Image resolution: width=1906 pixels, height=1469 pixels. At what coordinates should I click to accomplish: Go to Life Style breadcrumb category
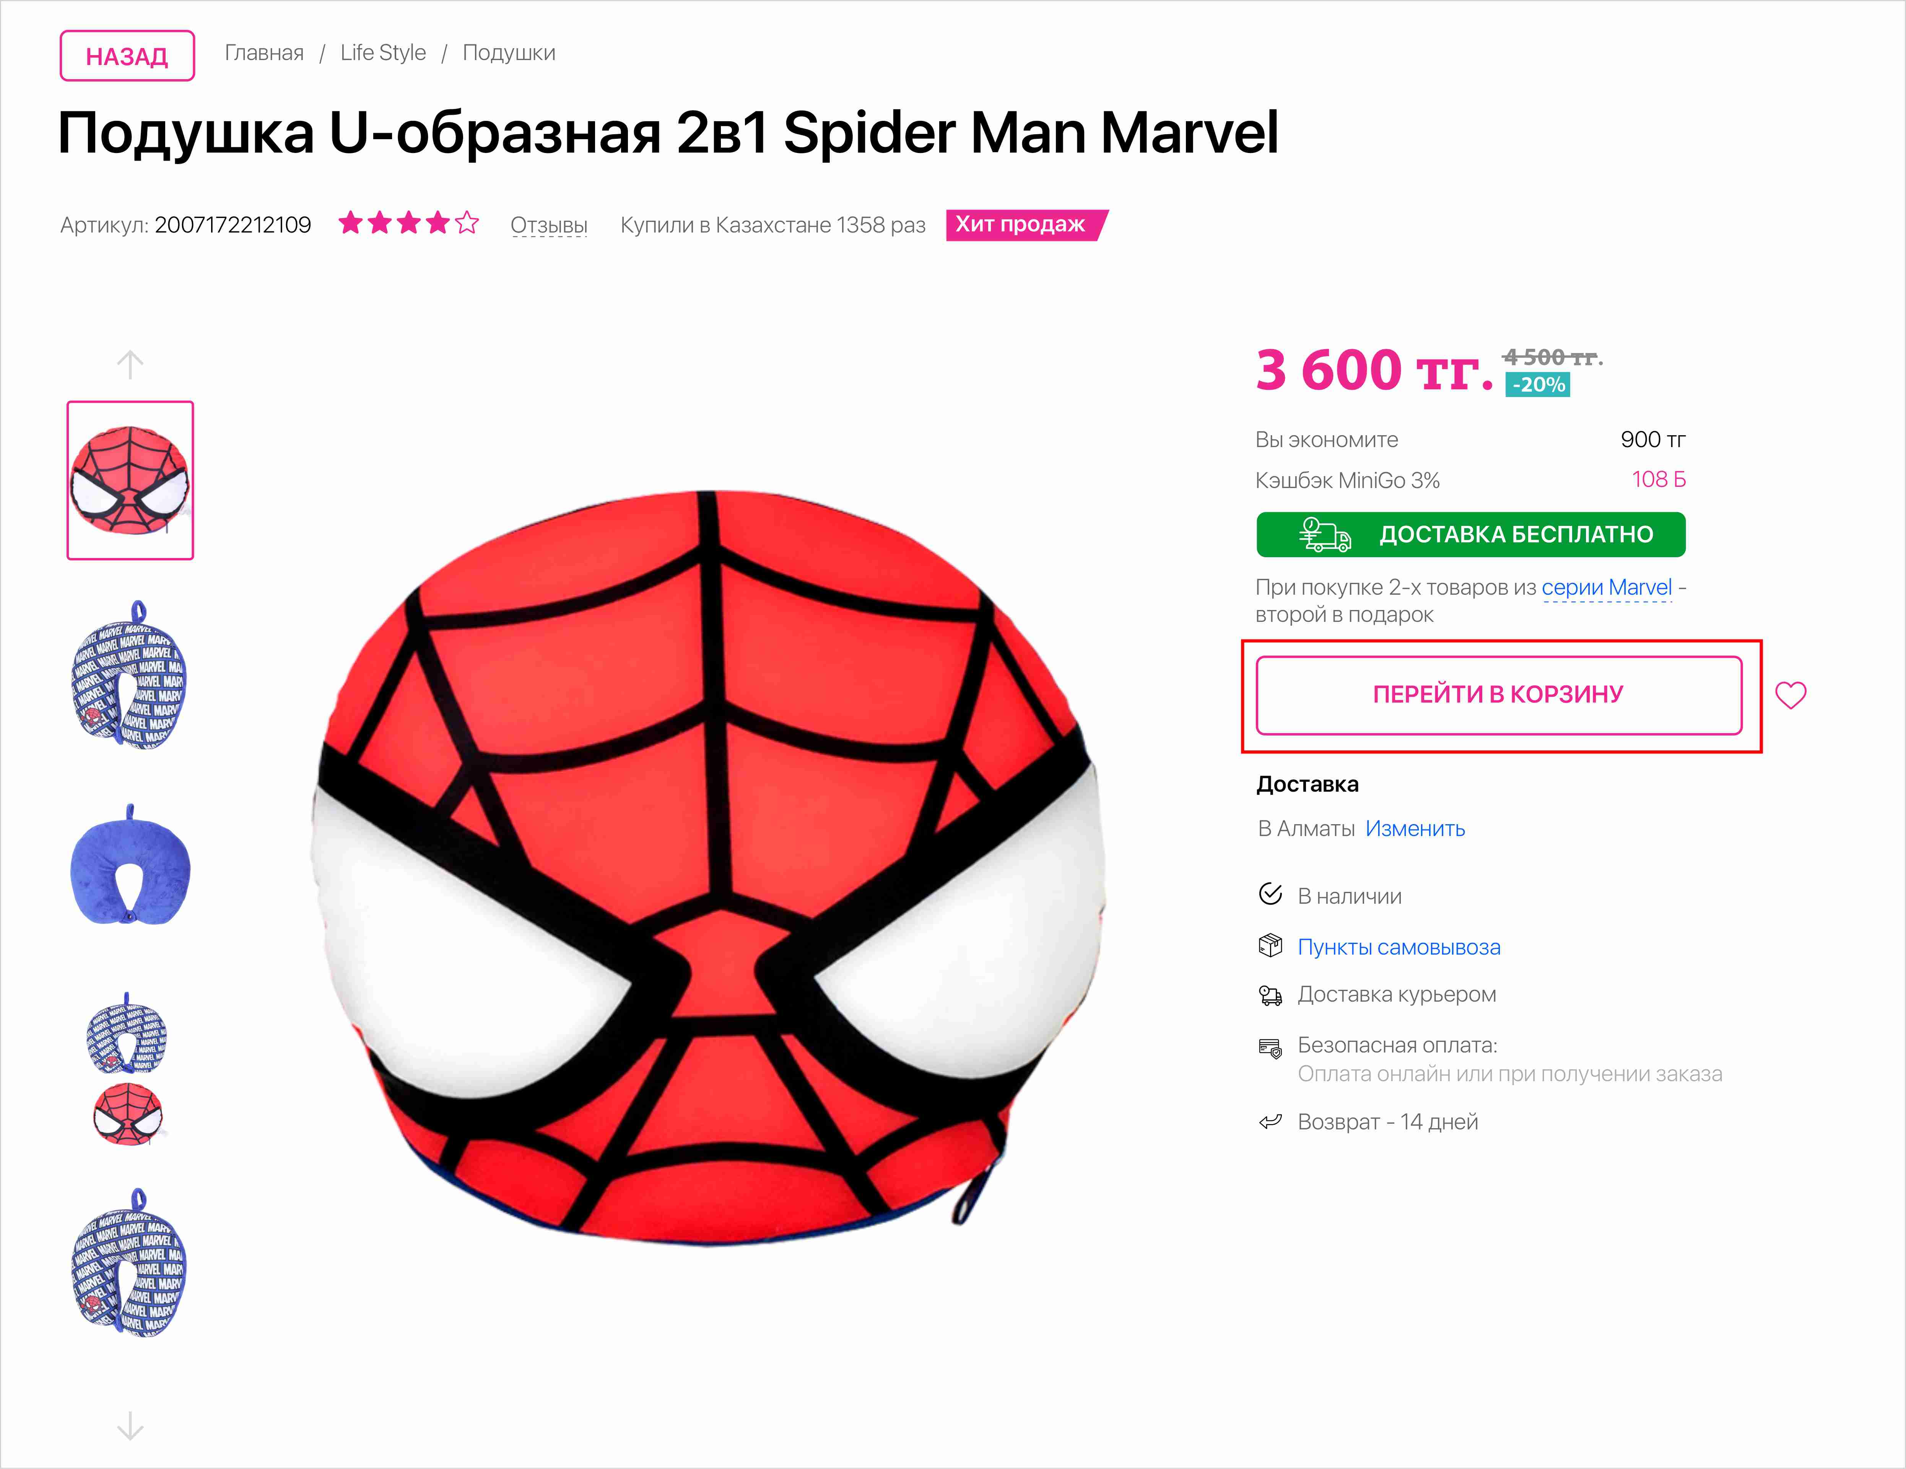click(x=383, y=53)
